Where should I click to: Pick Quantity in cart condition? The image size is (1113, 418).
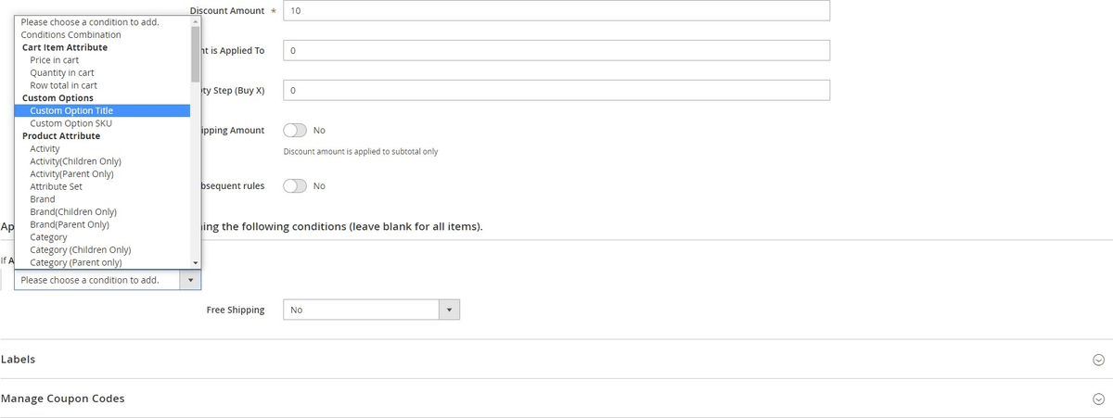(x=61, y=72)
